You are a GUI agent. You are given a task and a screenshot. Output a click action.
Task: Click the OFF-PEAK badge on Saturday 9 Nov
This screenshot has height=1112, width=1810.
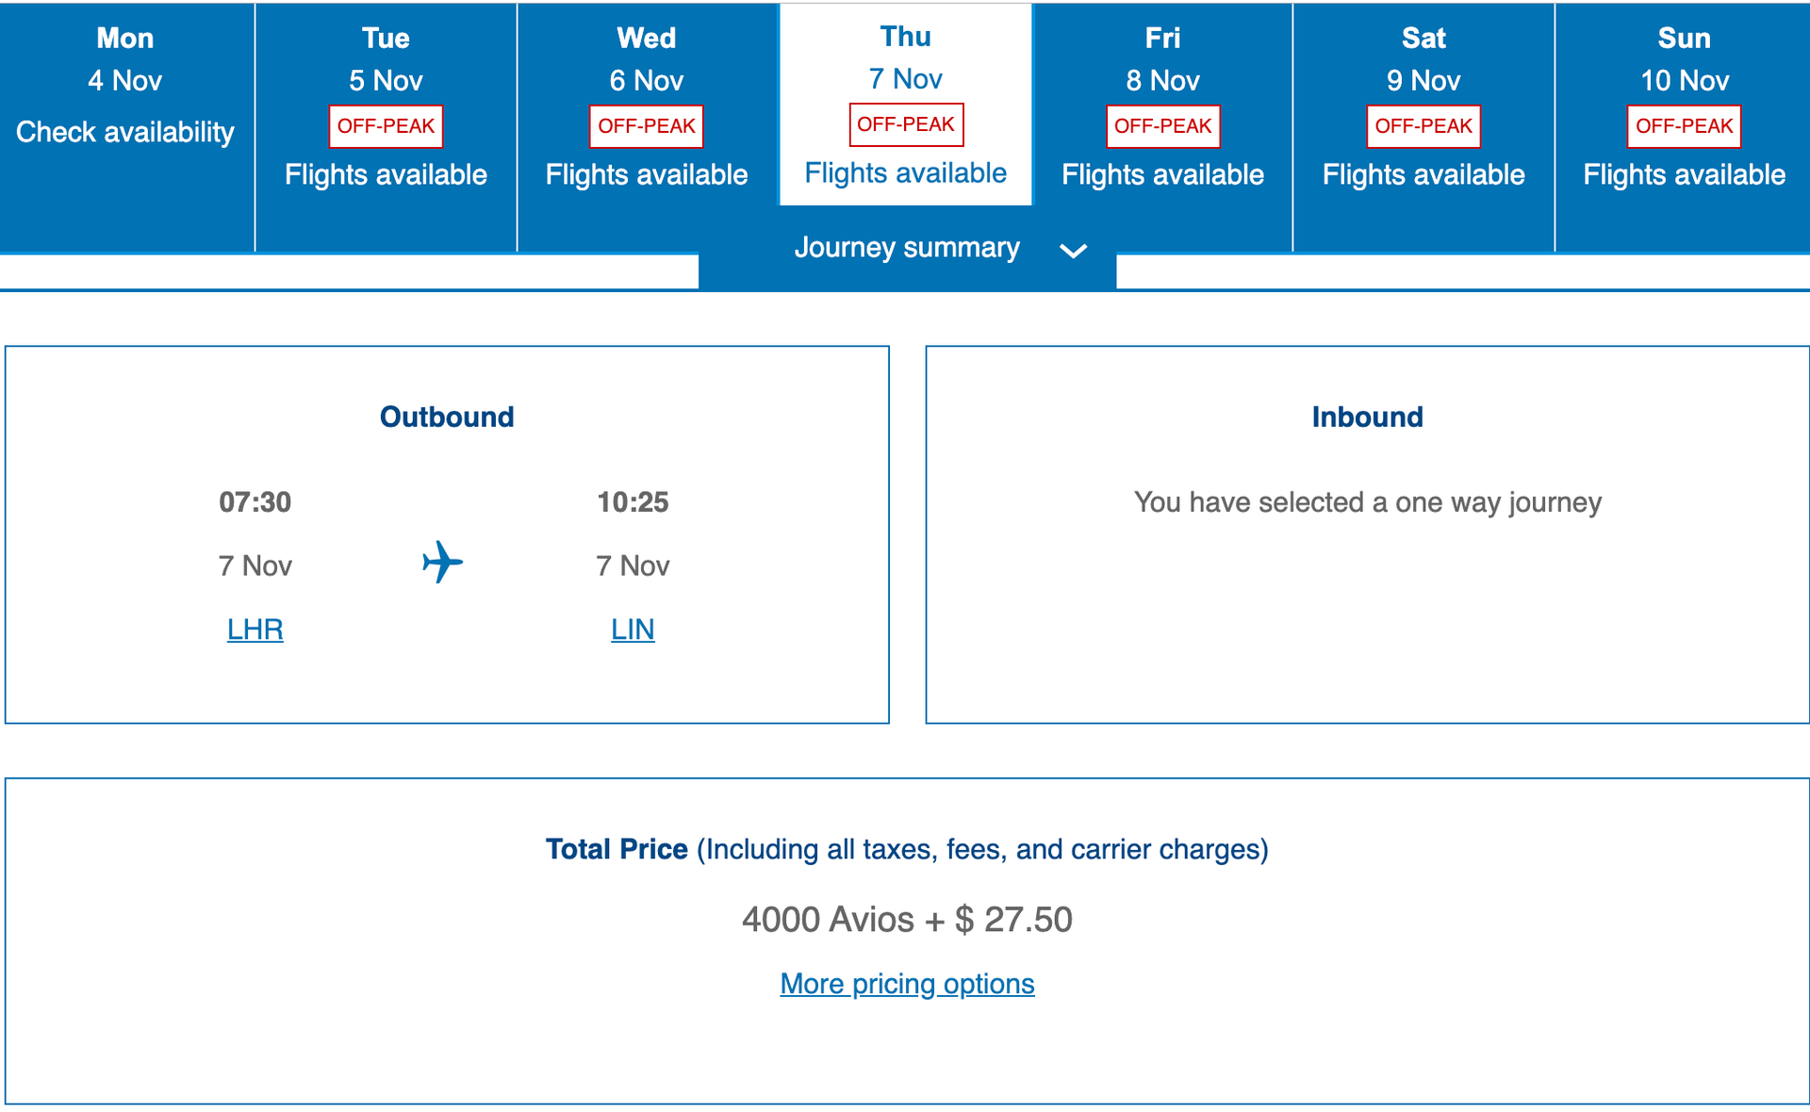1423,126
